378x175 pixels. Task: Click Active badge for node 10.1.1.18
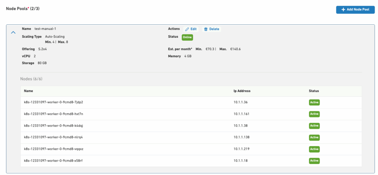pos(314,161)
